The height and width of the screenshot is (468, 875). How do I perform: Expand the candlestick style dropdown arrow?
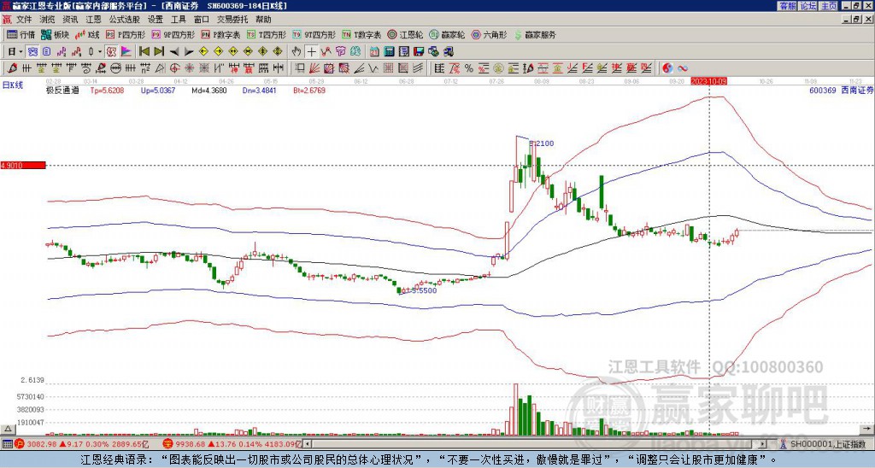point(100,52)
